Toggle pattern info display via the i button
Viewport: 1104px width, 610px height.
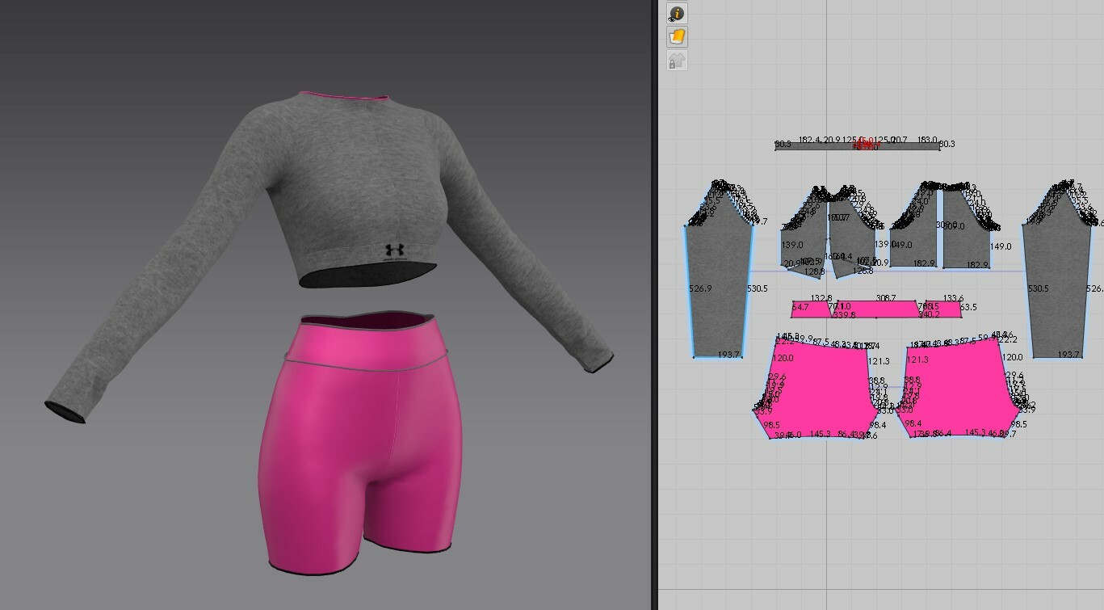(677, 13)
